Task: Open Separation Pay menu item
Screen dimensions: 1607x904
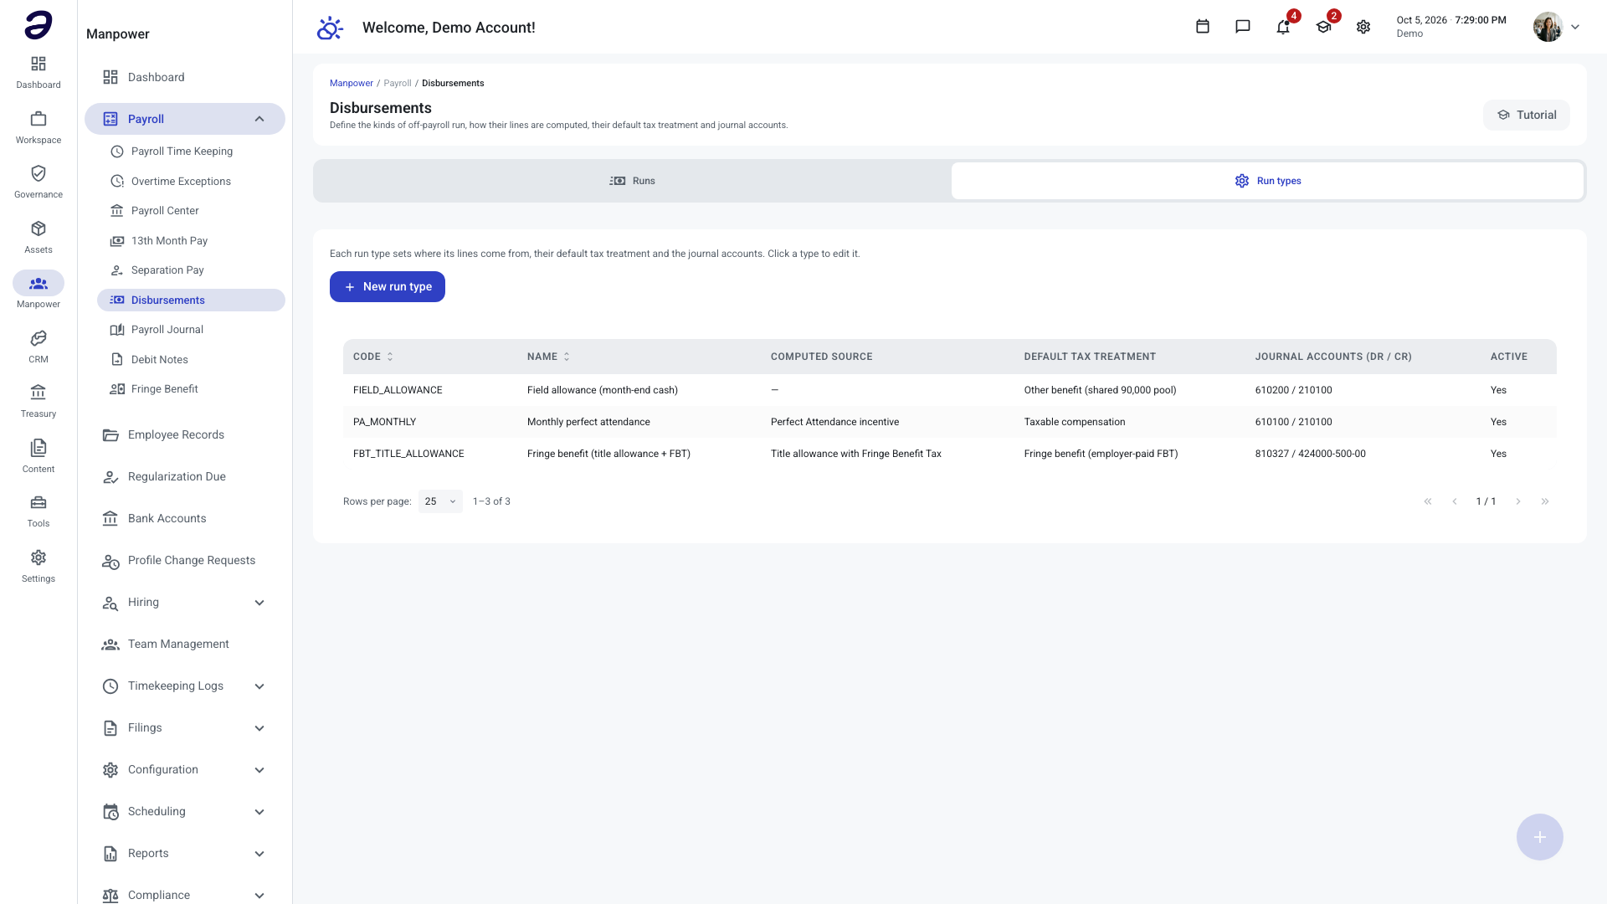Action: click(191, 270)
